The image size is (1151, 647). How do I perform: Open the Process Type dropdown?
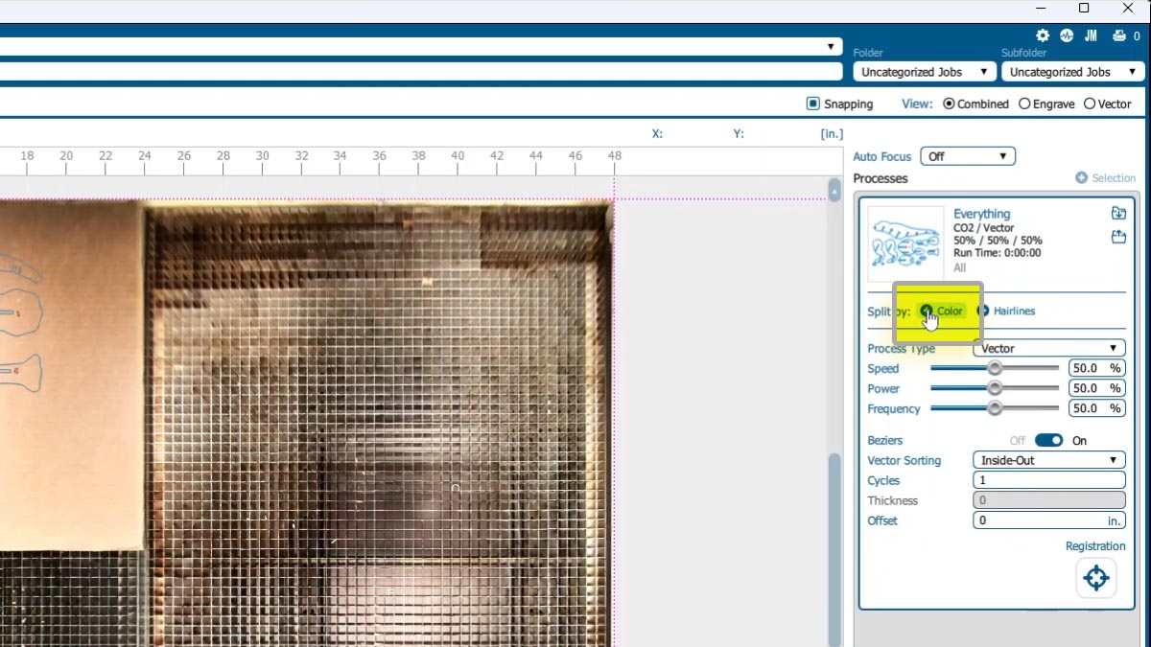(1048, 349)
